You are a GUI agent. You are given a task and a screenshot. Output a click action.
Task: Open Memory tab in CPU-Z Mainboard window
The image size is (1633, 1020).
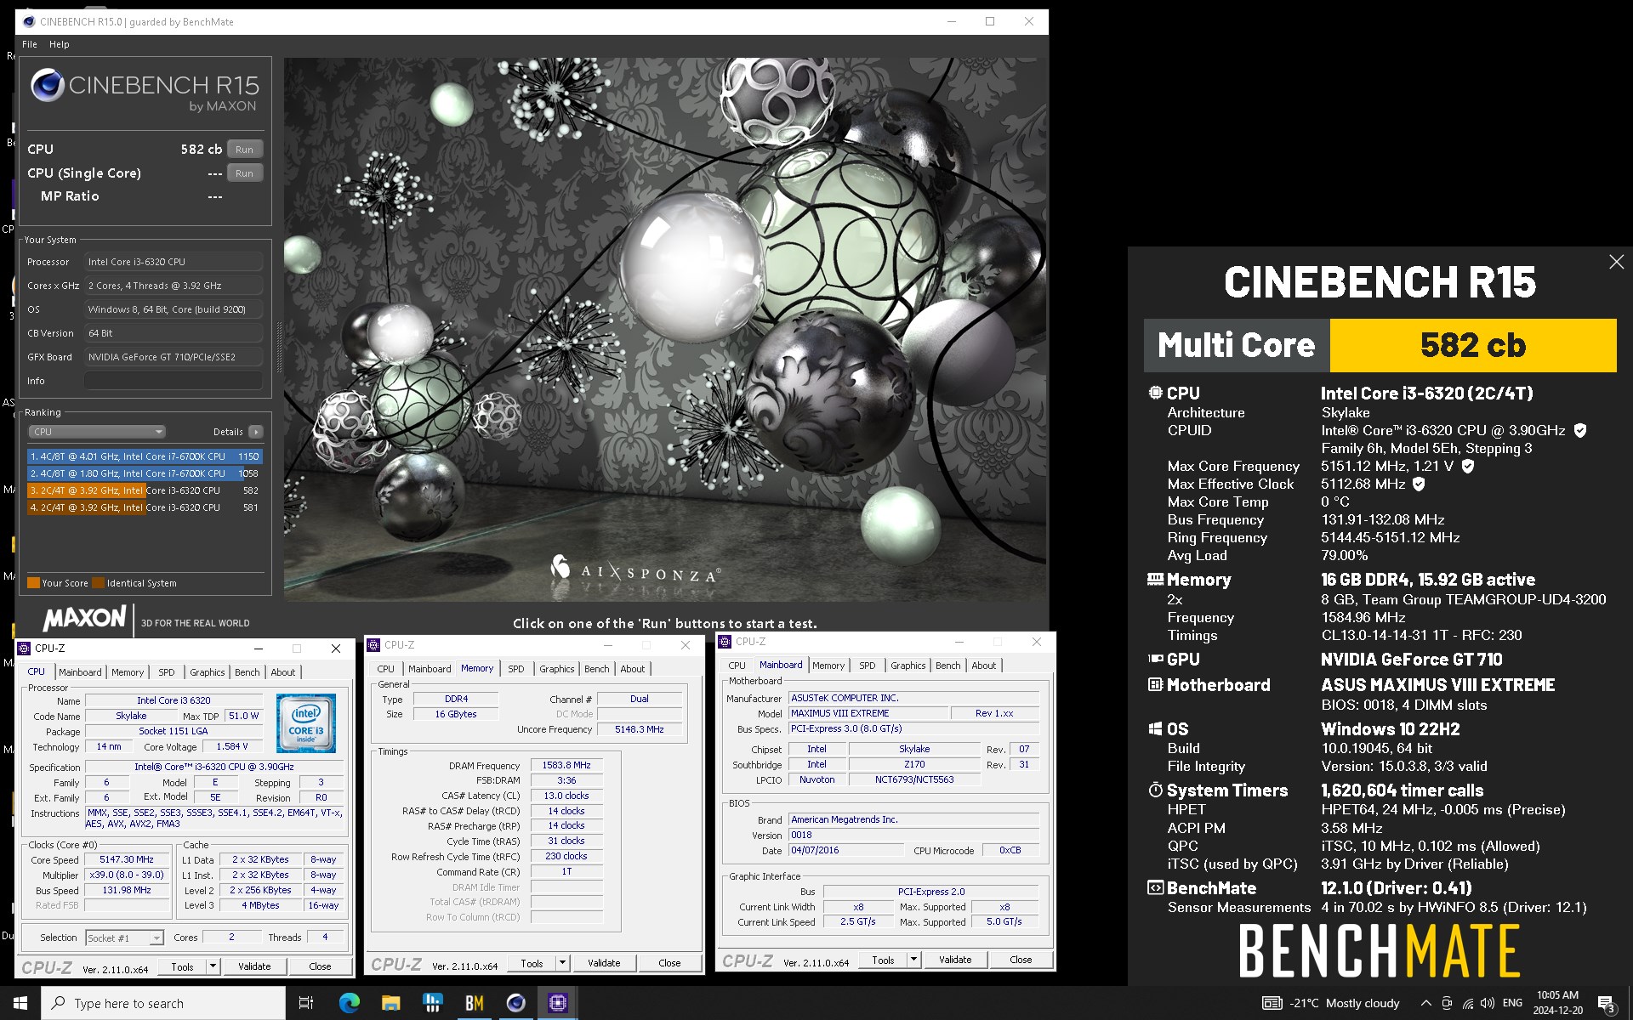tap(828, 666)
